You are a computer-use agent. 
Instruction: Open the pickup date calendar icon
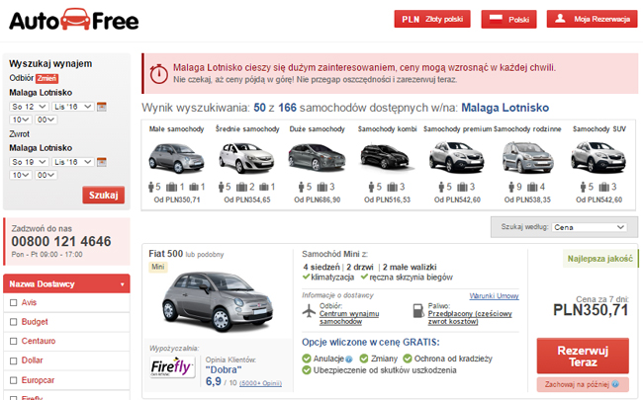point(101,106)
